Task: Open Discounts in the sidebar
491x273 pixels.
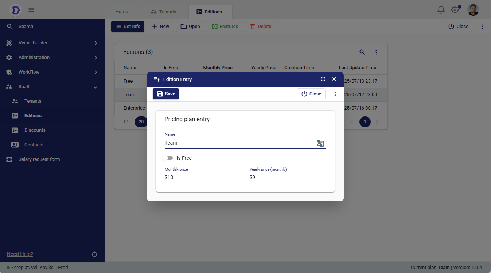Action: coord(35,130)
